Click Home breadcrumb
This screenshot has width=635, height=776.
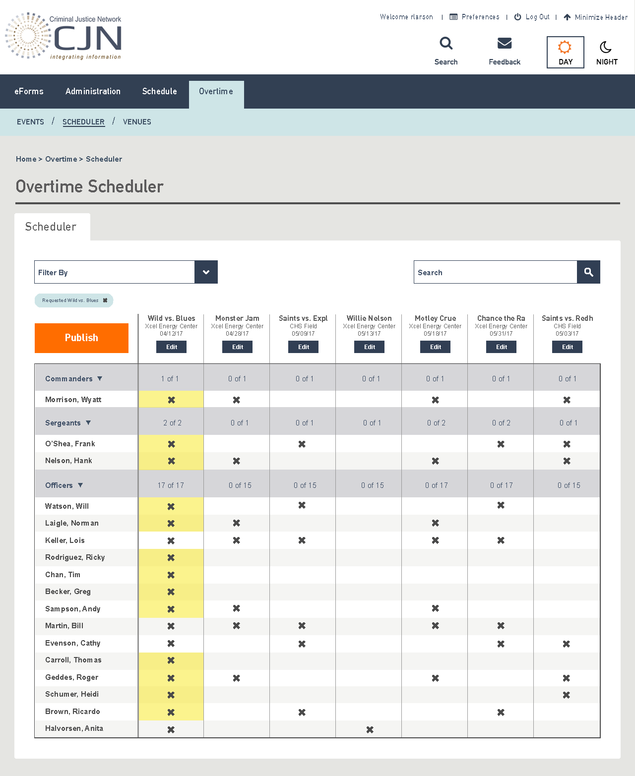26,159
